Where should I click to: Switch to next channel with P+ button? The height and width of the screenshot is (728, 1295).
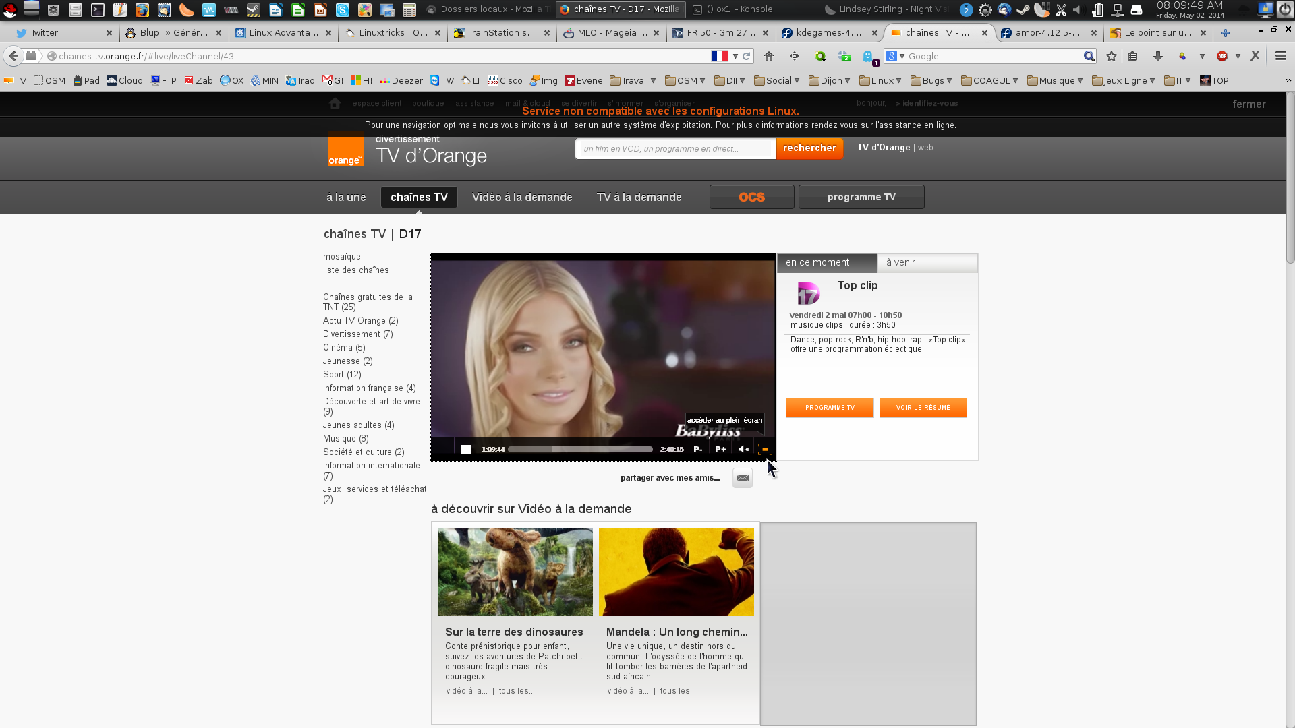pyautogui.click(x=720, y=450)
